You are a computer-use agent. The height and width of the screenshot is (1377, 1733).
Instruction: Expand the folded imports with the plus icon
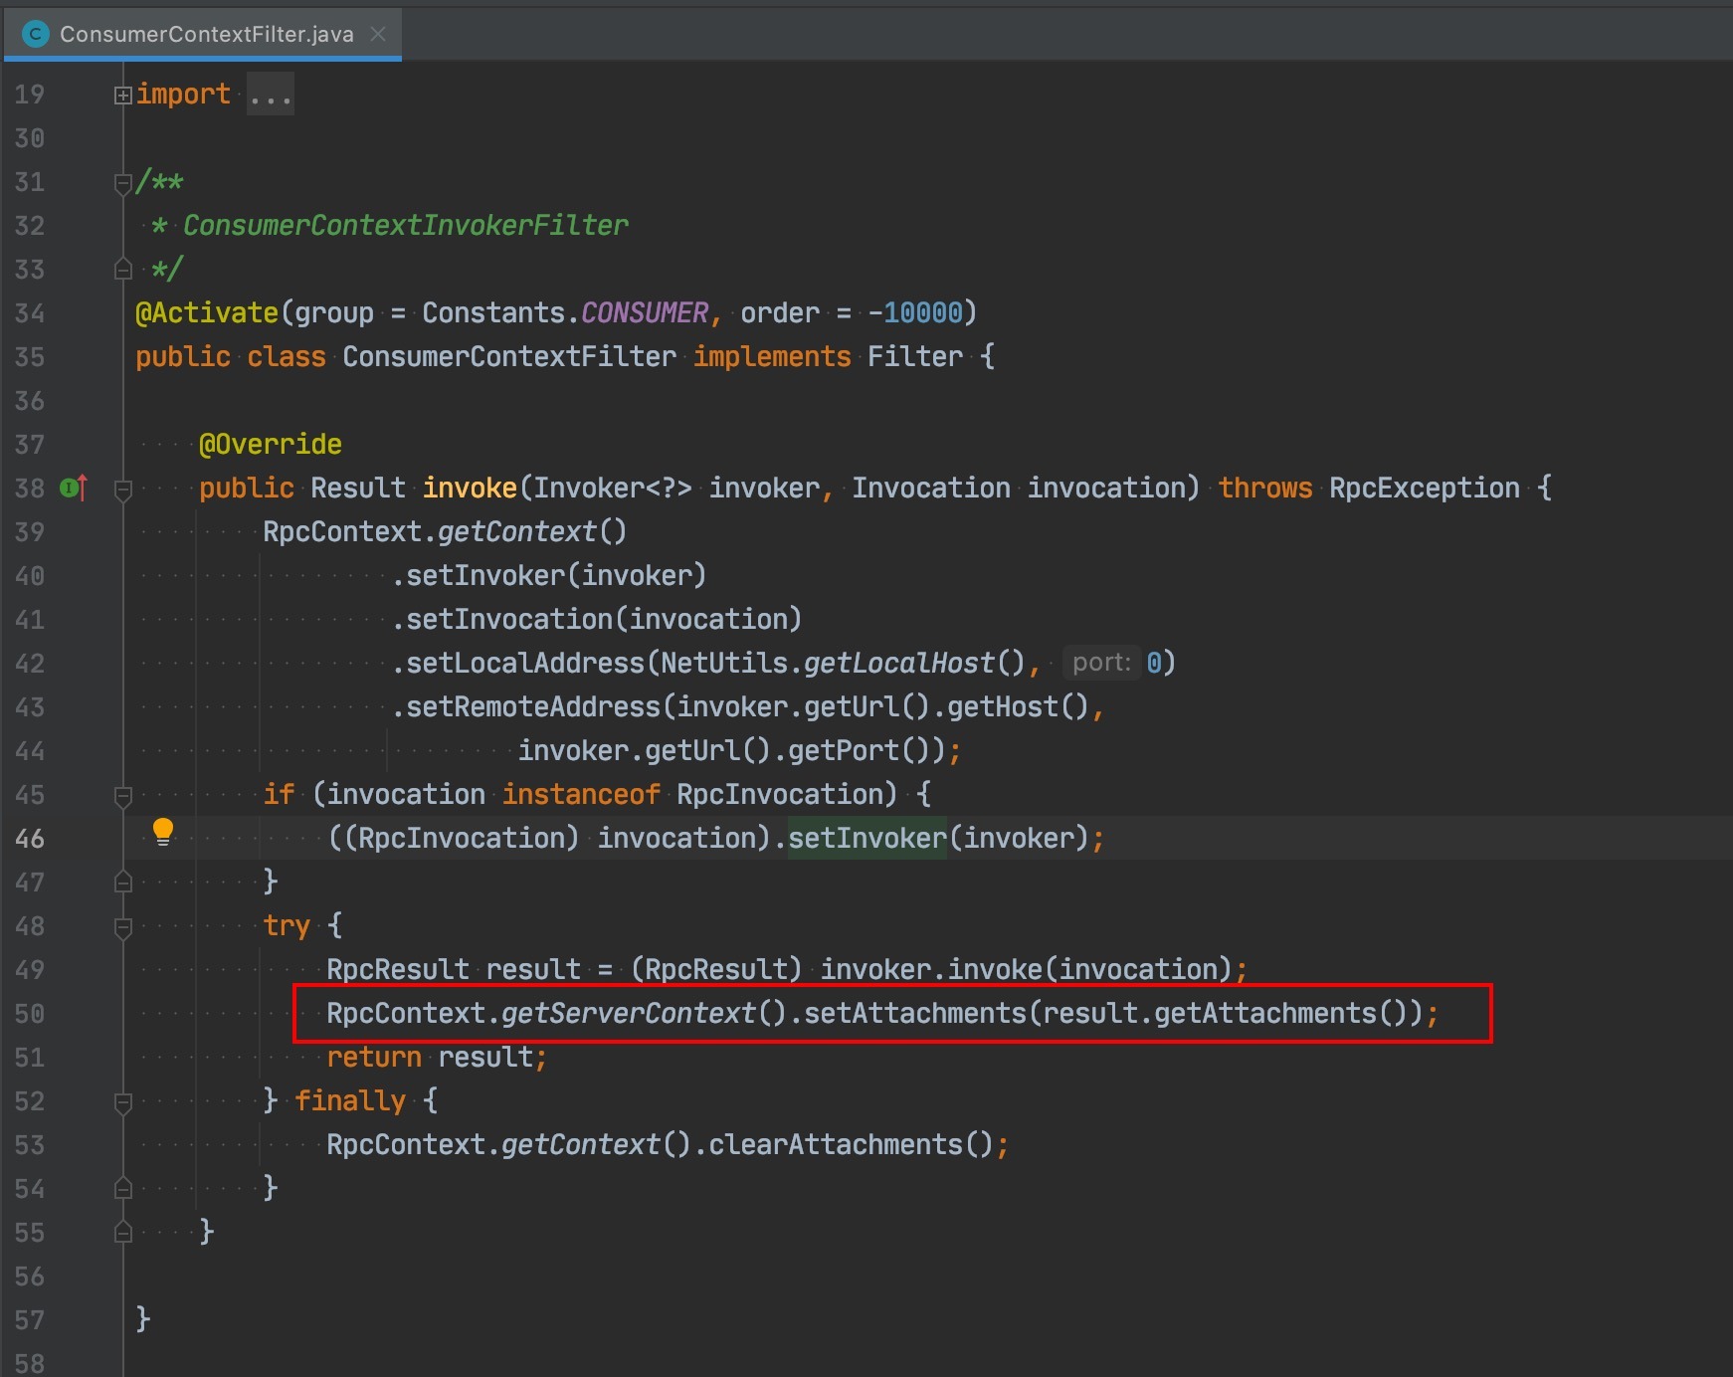pyautogui.click(x=122, y=96)
